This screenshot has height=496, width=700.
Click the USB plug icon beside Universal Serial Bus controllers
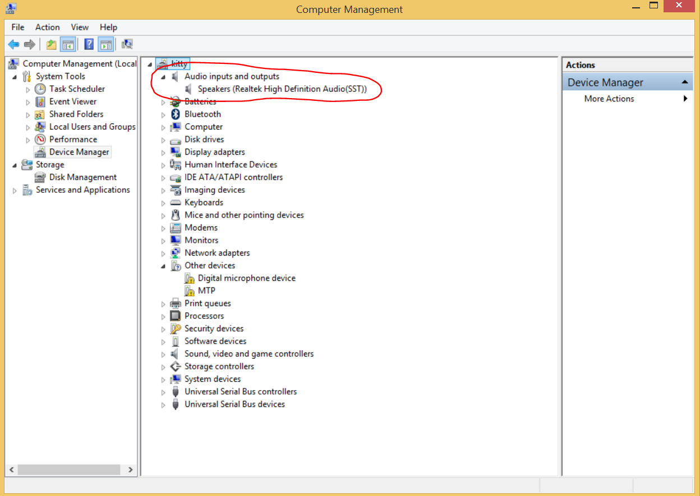pyautogui.click(x=176, y=392)
